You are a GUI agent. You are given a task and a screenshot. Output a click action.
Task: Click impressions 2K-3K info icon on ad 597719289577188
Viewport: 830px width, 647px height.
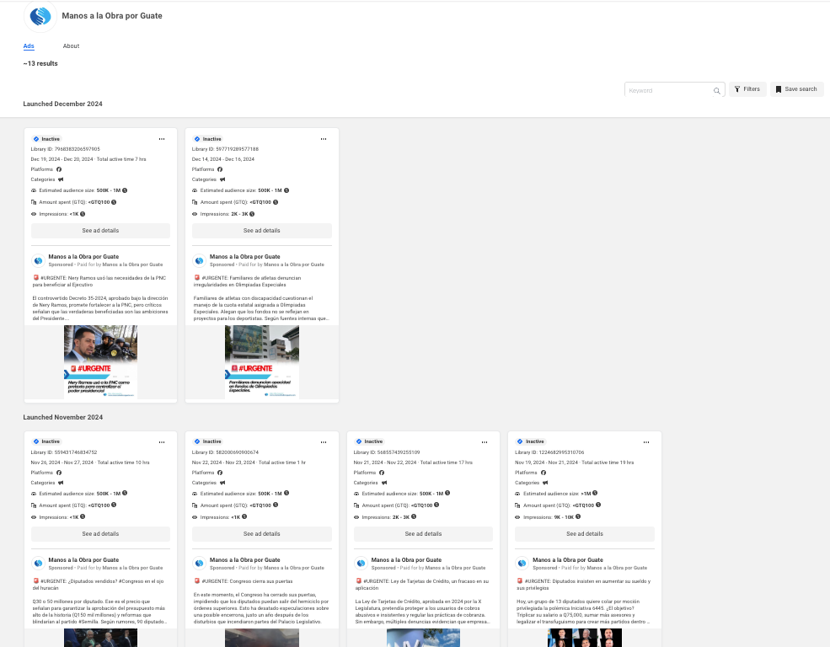(x=252, y=214)
